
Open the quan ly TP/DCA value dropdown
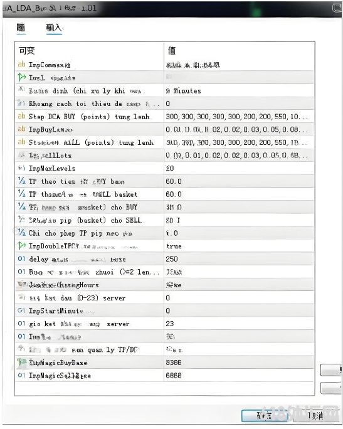[x=239, y=349]
